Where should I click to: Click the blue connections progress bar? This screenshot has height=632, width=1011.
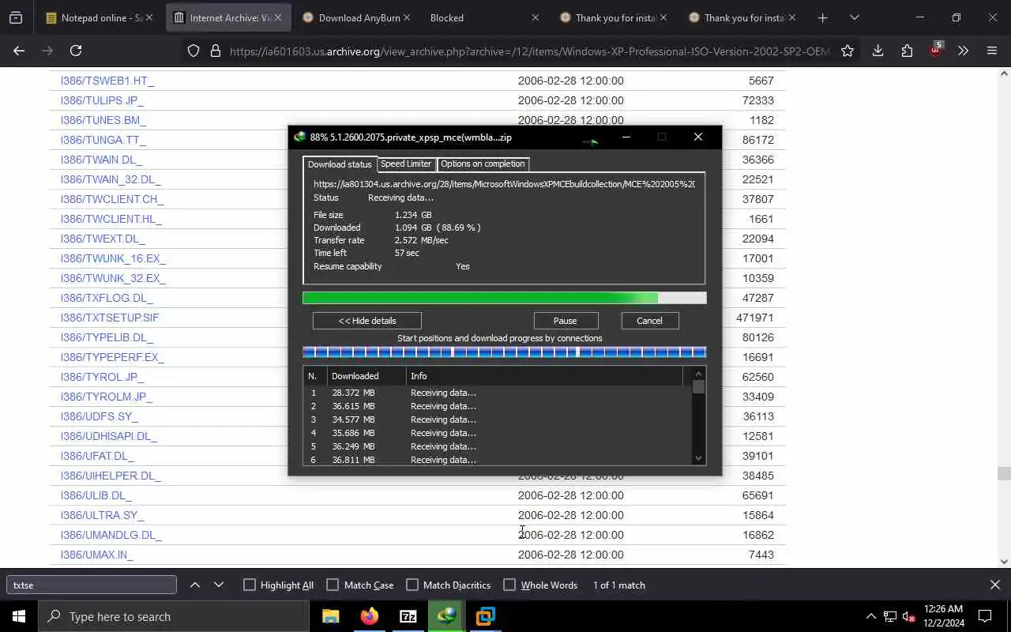click(x=504, y=352)
